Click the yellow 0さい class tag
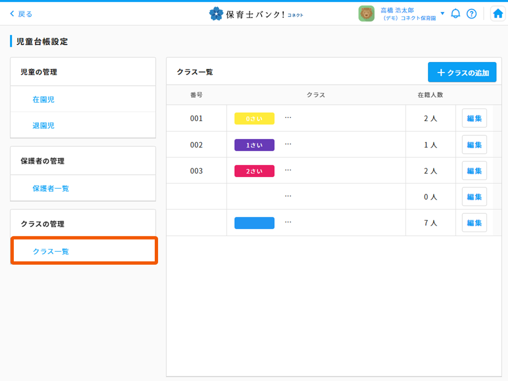The image size is (508, 381). [x=254, y=119]
